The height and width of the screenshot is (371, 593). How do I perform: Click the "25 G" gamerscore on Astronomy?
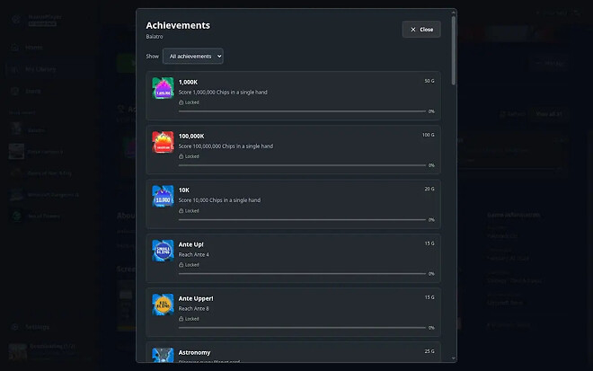pyautogui.click(x=429, y=351)
